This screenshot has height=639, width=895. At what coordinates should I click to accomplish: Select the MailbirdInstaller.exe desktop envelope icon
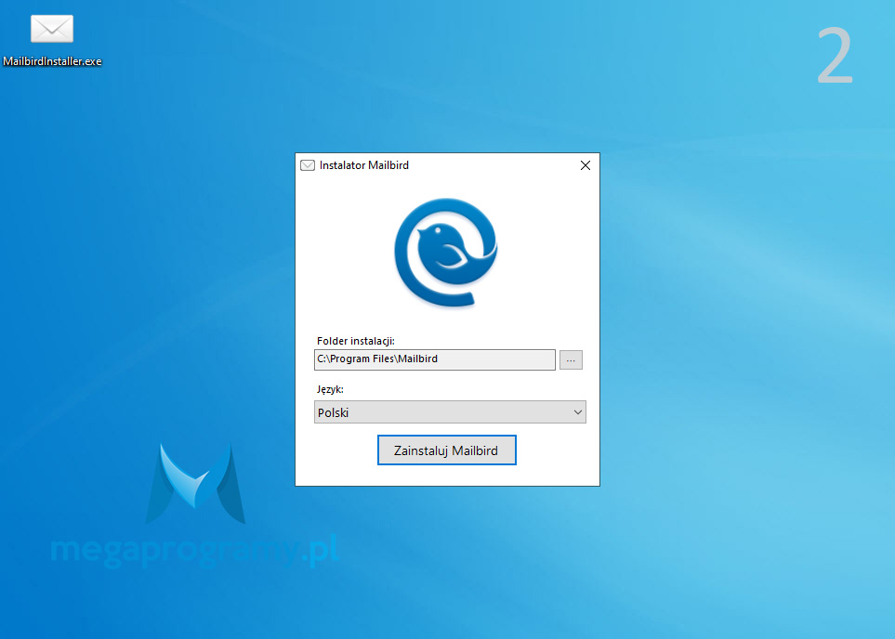tap(51, 30)
